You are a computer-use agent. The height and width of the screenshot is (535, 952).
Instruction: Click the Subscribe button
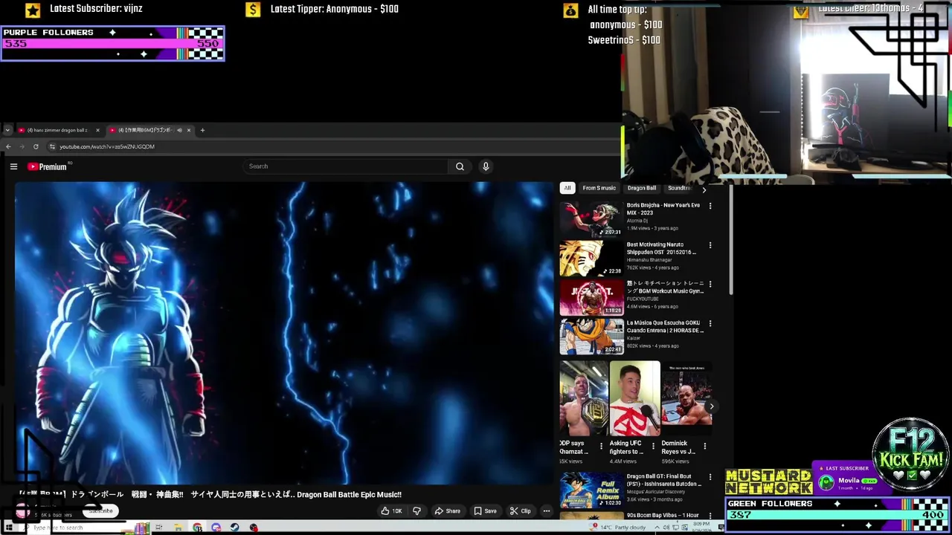[100, 511]
